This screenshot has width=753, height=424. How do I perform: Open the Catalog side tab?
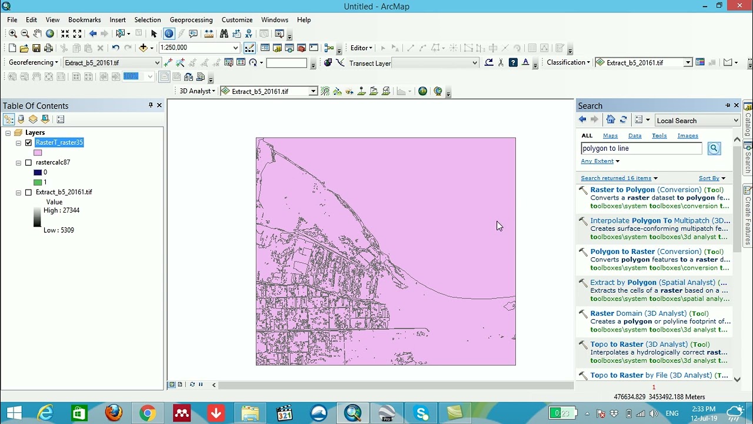pyautogui.click(x=748, y=120)
